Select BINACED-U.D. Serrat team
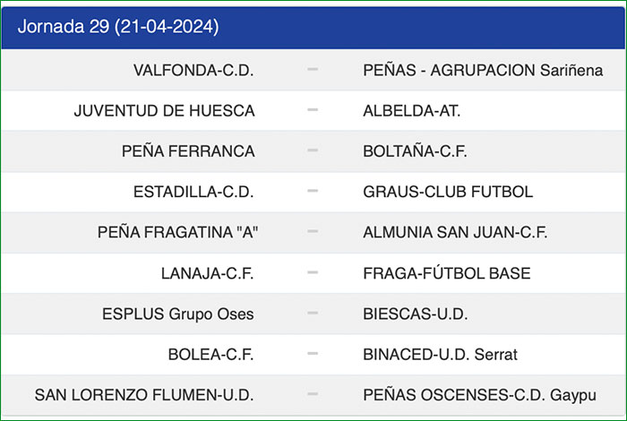The width and height of the screenshot is (627, 421). click(x=440, y=355)
